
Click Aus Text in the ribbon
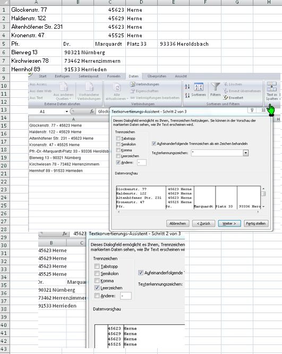point(36,98)
